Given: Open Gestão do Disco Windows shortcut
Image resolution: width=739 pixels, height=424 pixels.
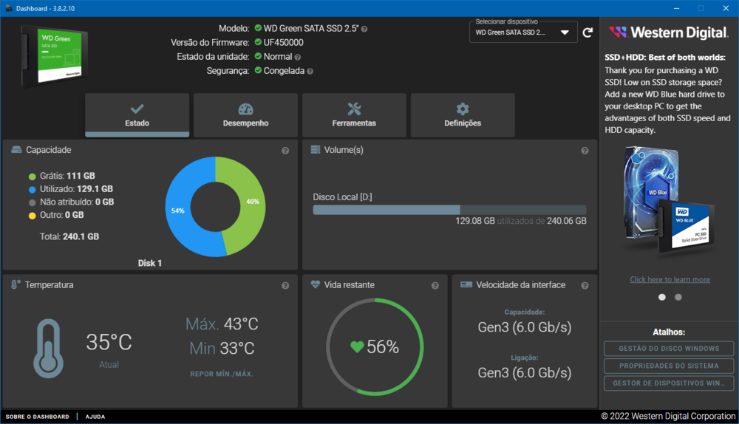Looking at the screenshot, I should tap(669, 349).
